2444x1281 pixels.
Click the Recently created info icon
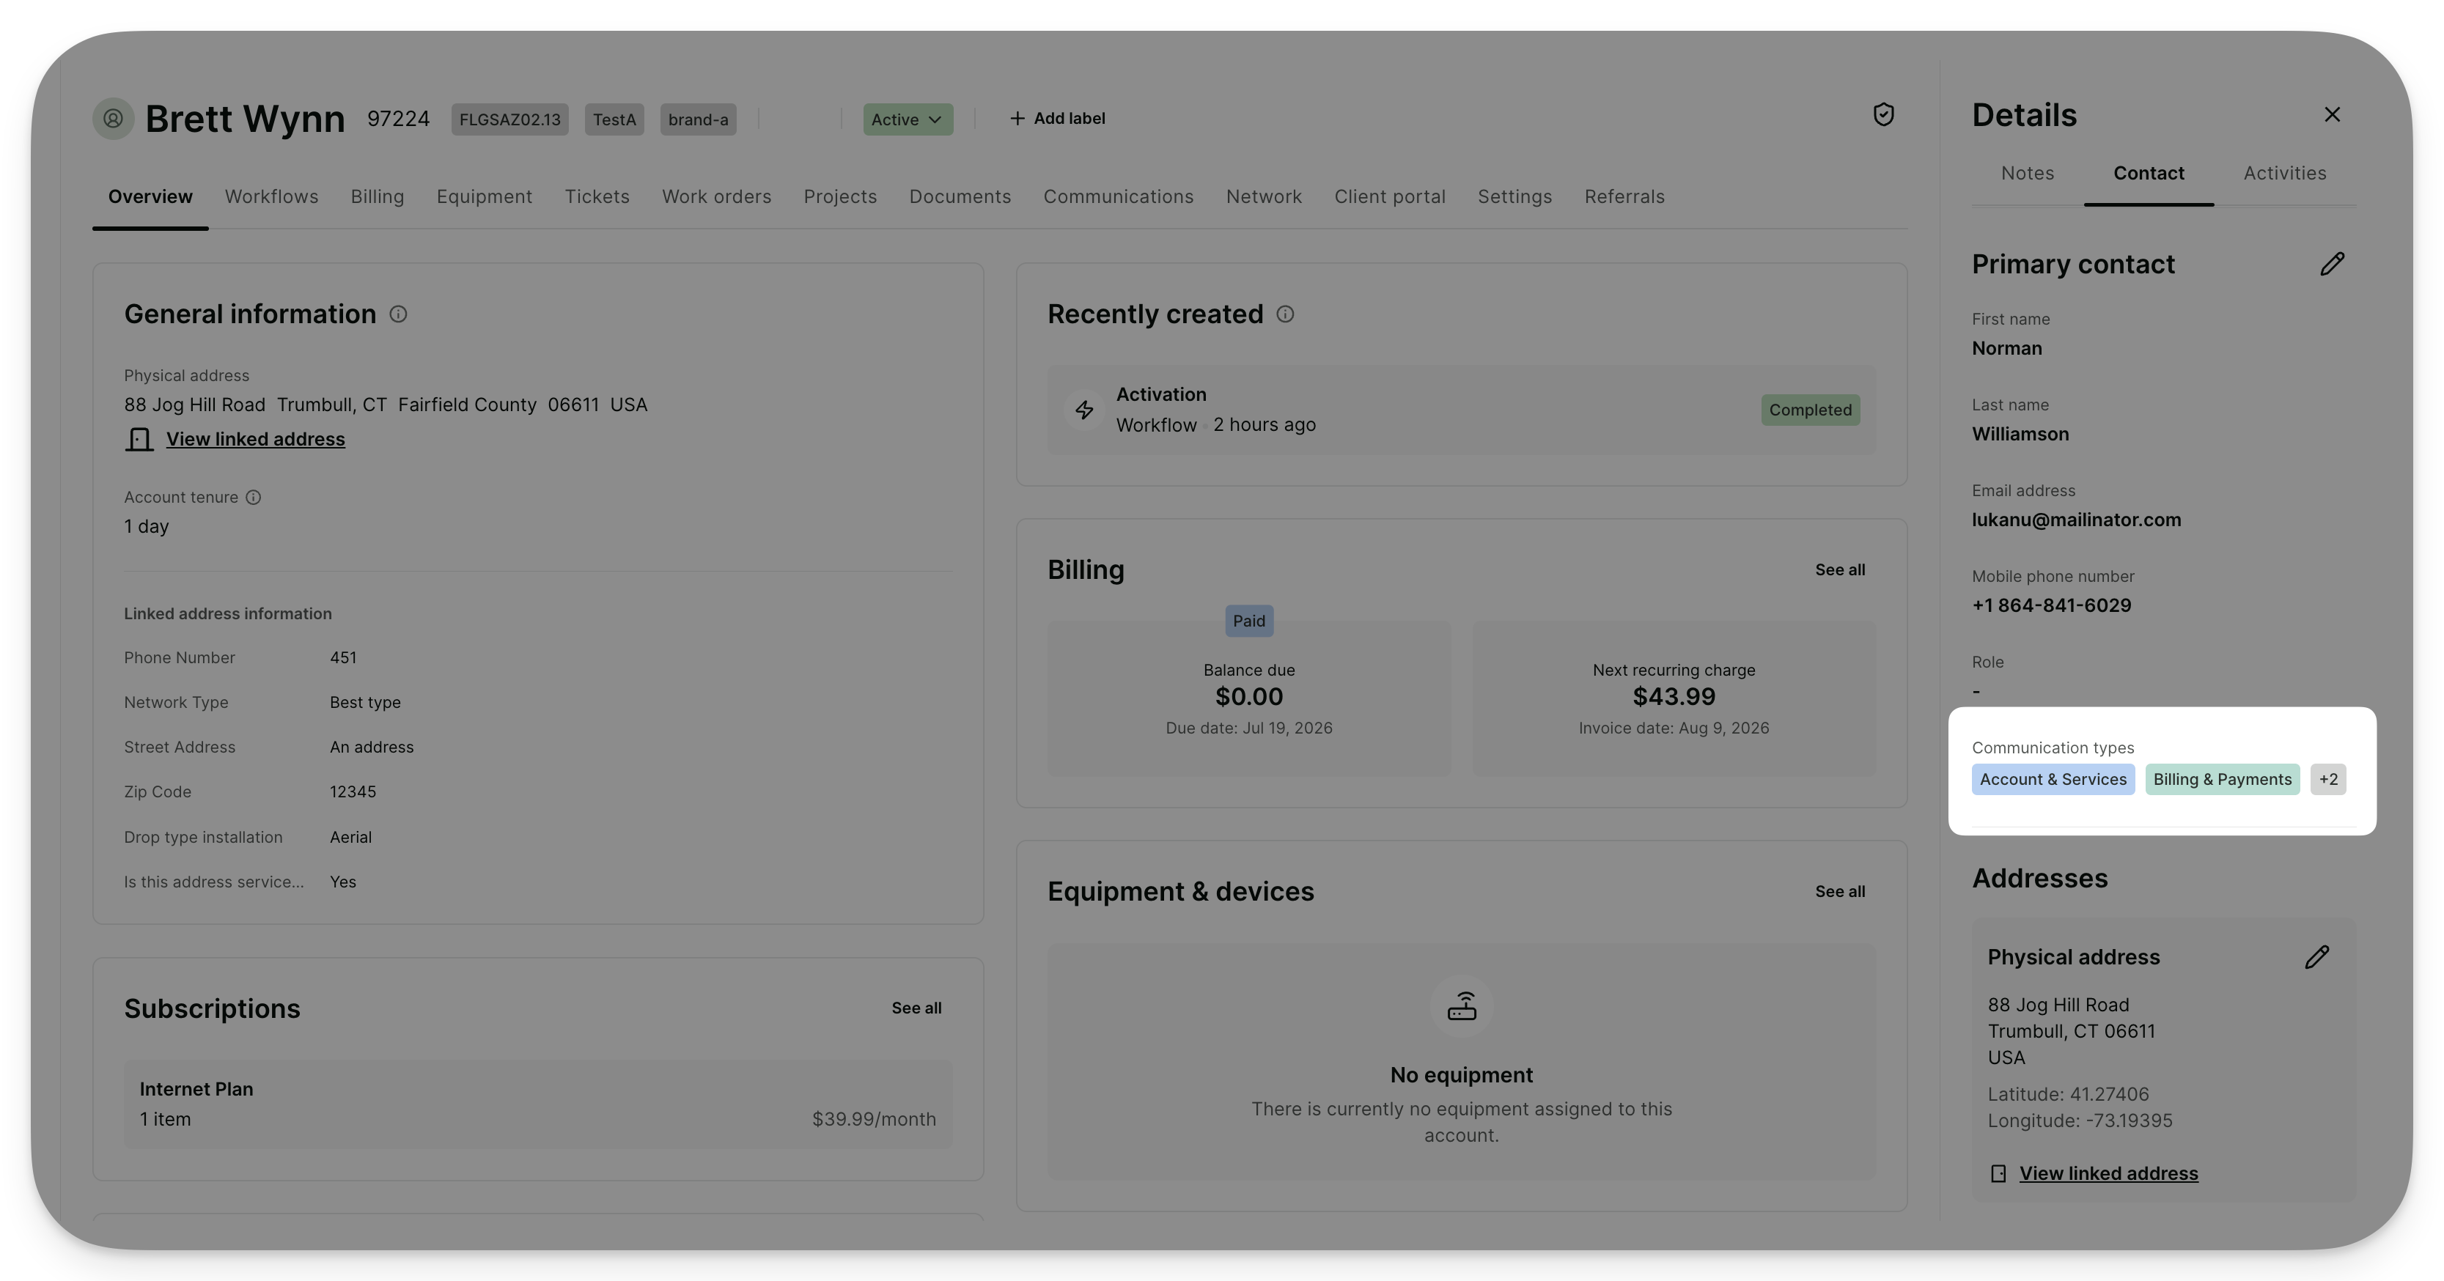(1284, 314)
